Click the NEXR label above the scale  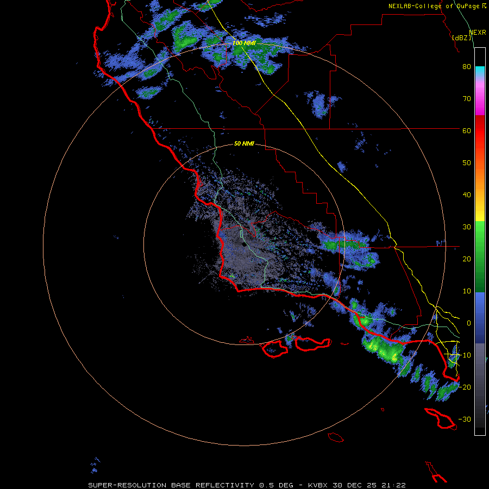[478, 33]
